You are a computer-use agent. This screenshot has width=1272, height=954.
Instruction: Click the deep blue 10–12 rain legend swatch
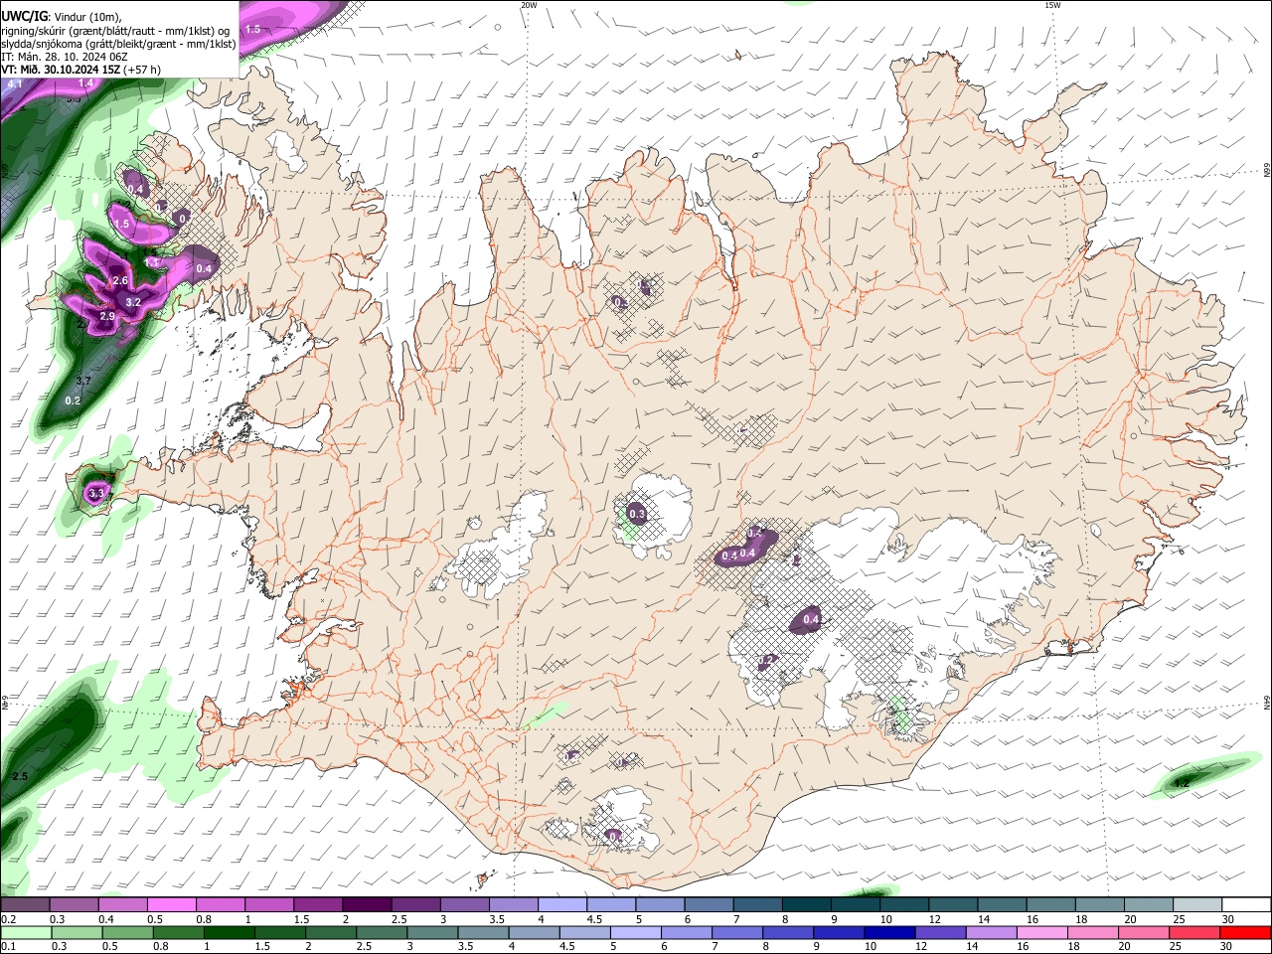889,933
